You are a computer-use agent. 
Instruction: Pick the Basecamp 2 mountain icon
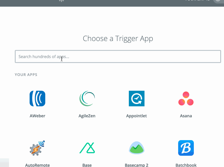point(137,148)
